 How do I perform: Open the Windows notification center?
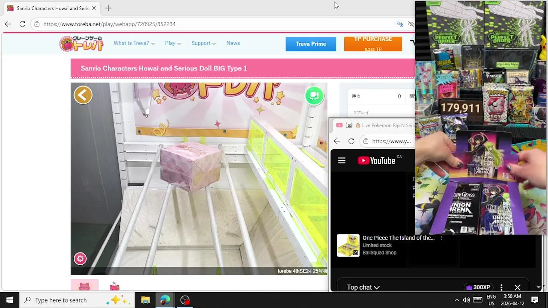535,300
